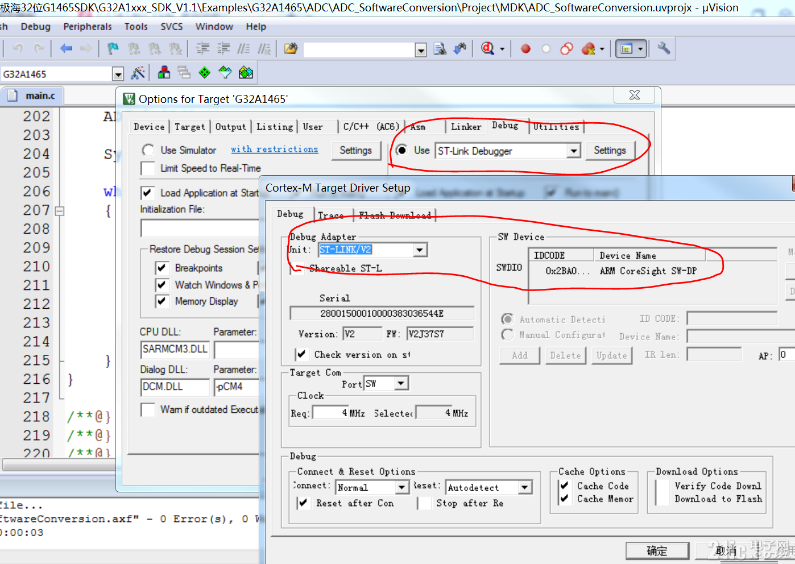Click the Window layout toolbar icon

[x=627, y=49]
